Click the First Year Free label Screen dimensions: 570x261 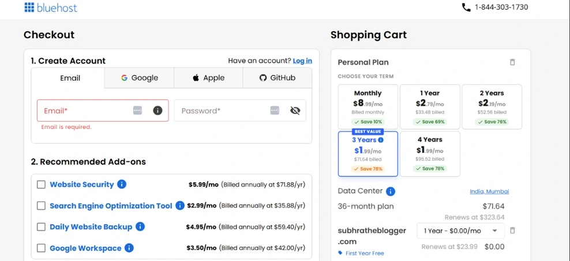[x=365, y=253]
